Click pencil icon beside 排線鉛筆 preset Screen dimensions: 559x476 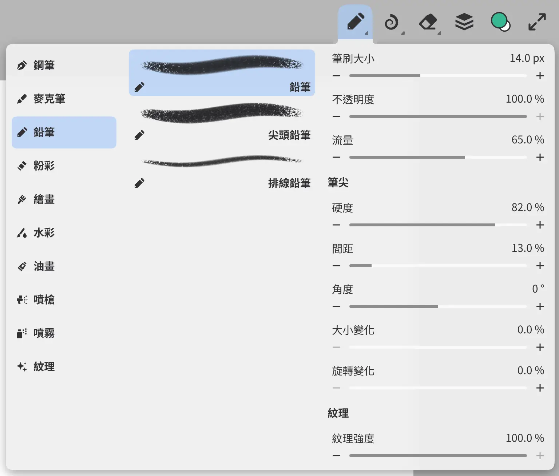coord(139,183)
